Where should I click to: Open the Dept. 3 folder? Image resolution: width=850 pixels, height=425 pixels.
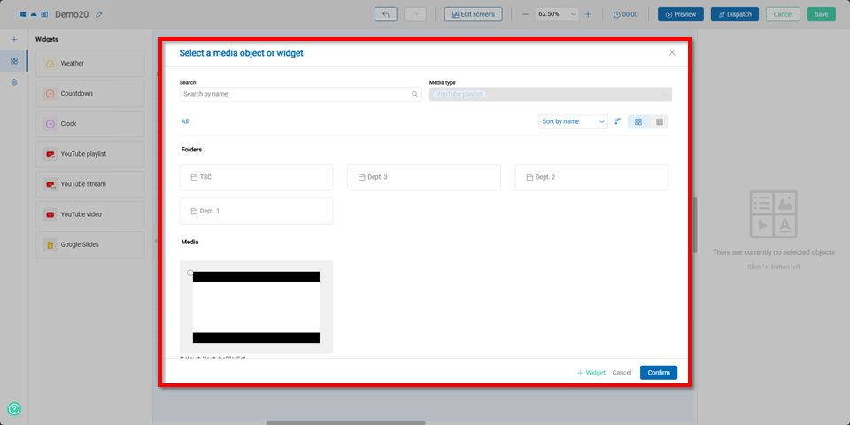click(x=423, y=177)
